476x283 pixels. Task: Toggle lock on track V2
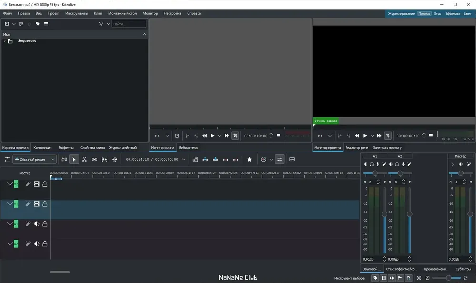click(45, 184)
